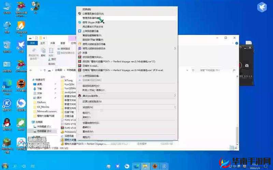Click the magnifier icon in Explorer search box
This screenshot has width=273, height=170.
tap(234, 70)
